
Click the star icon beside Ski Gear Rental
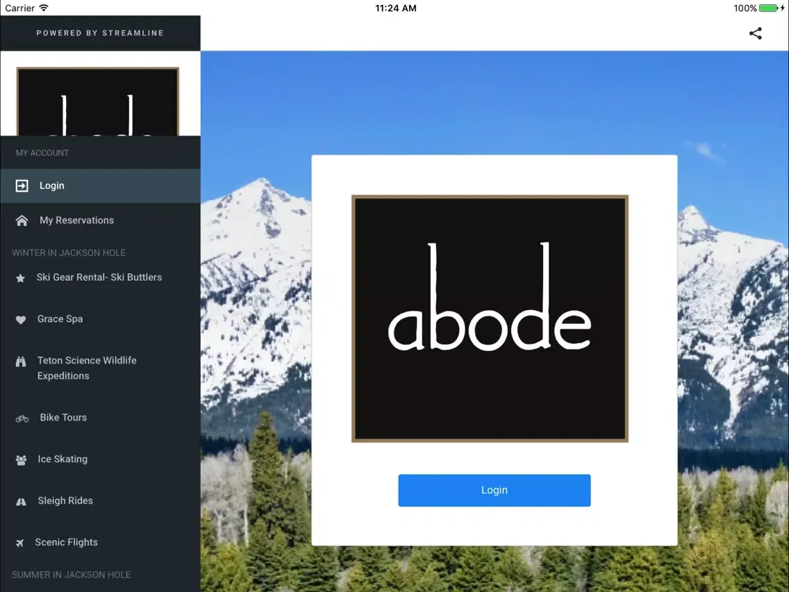[20, 278]
